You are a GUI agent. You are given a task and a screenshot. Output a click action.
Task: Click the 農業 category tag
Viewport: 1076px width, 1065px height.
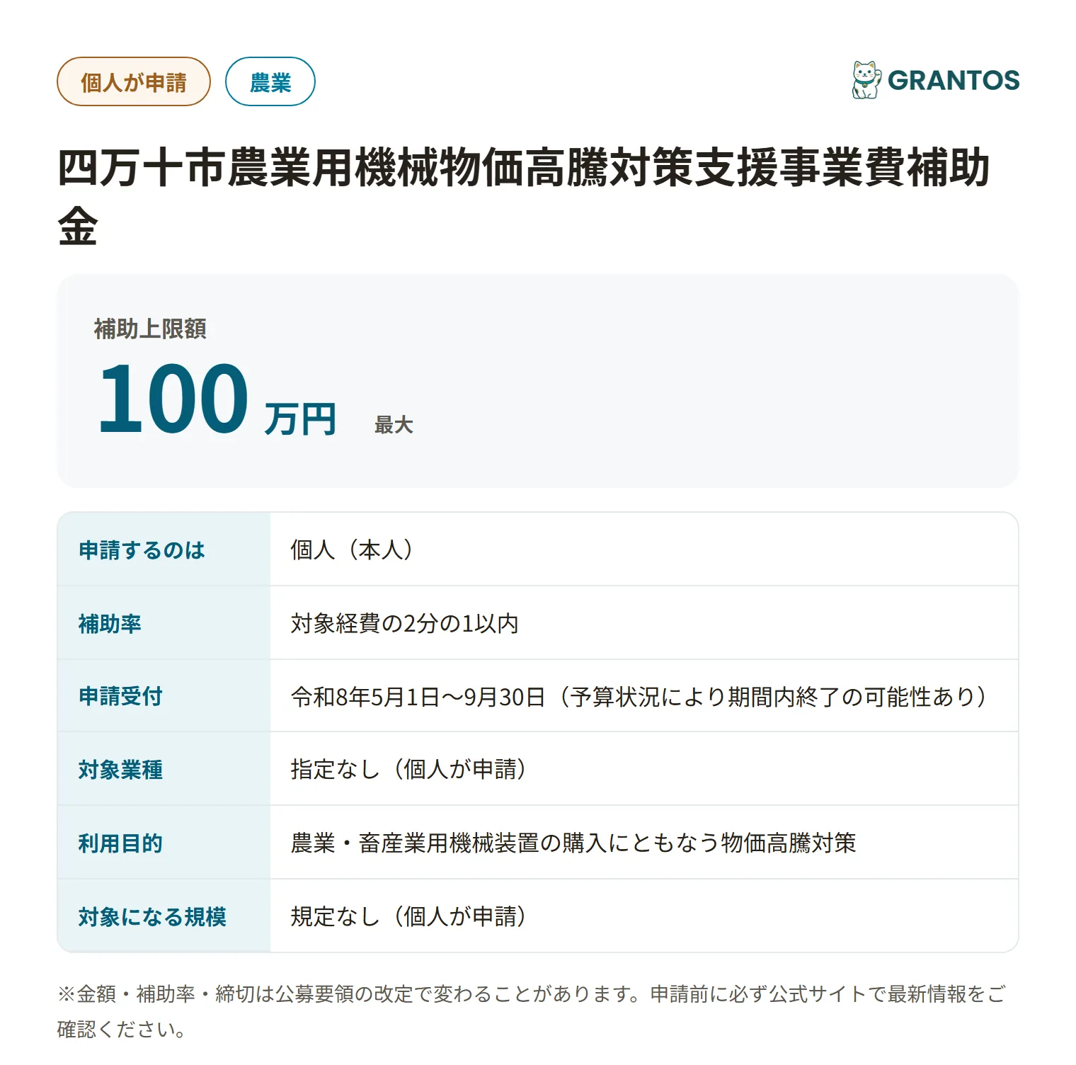click(270, 81)
